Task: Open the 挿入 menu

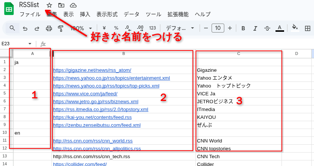Action: pyautogui.click(x=85, y=15)
